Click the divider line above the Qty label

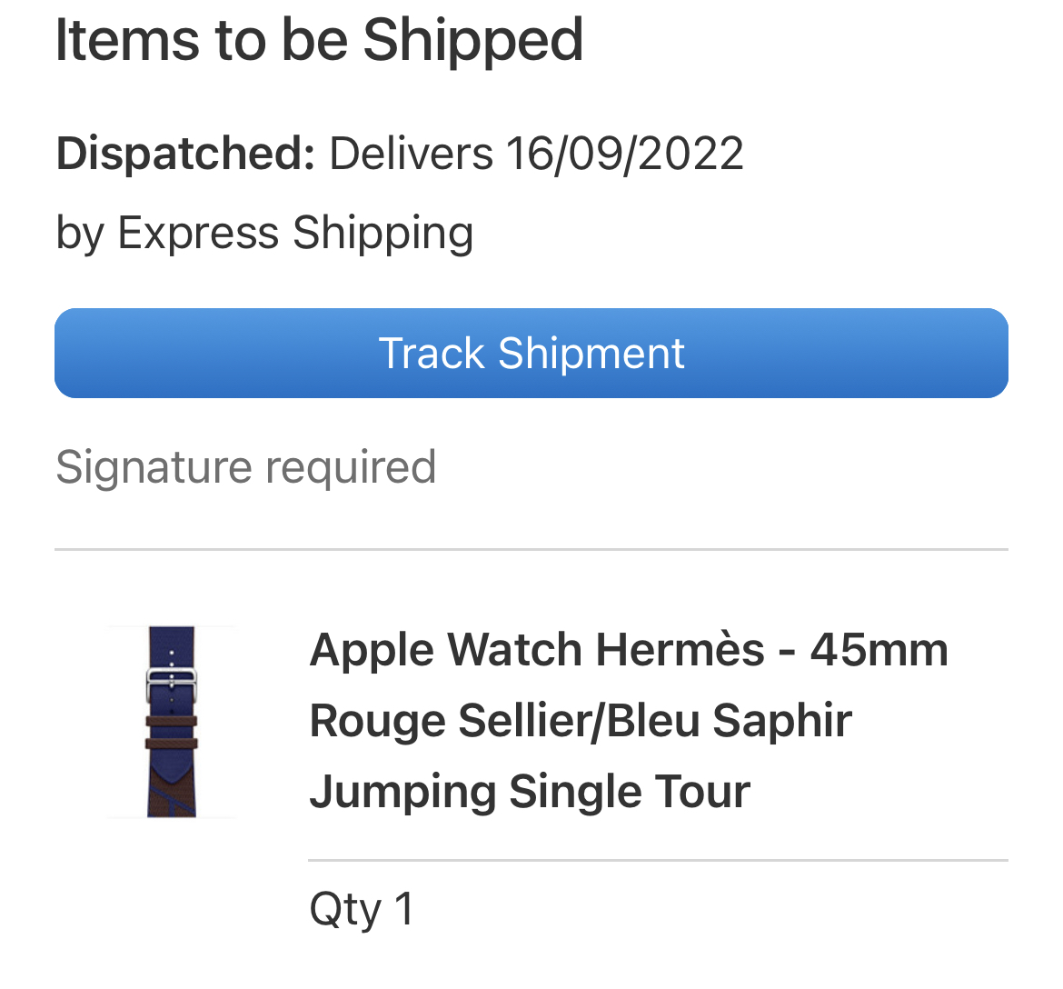coord(658,860)
